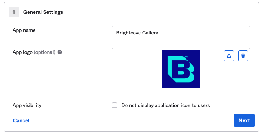Click the App name label
This screenshot has height=135, width=262.
(x=24, y=30)
